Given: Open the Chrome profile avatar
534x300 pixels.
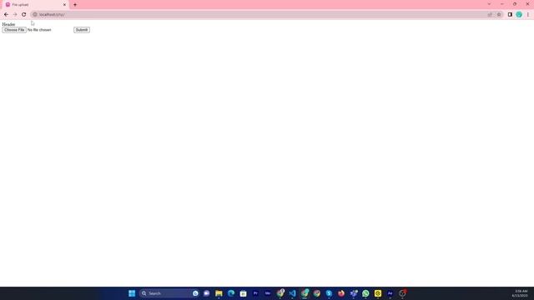Looking at the screenshot, I should (x=519, y=15).
